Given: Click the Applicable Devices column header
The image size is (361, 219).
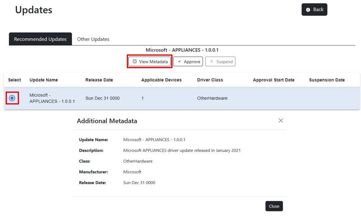Looking at the screenshot, I should coord(162,80).
